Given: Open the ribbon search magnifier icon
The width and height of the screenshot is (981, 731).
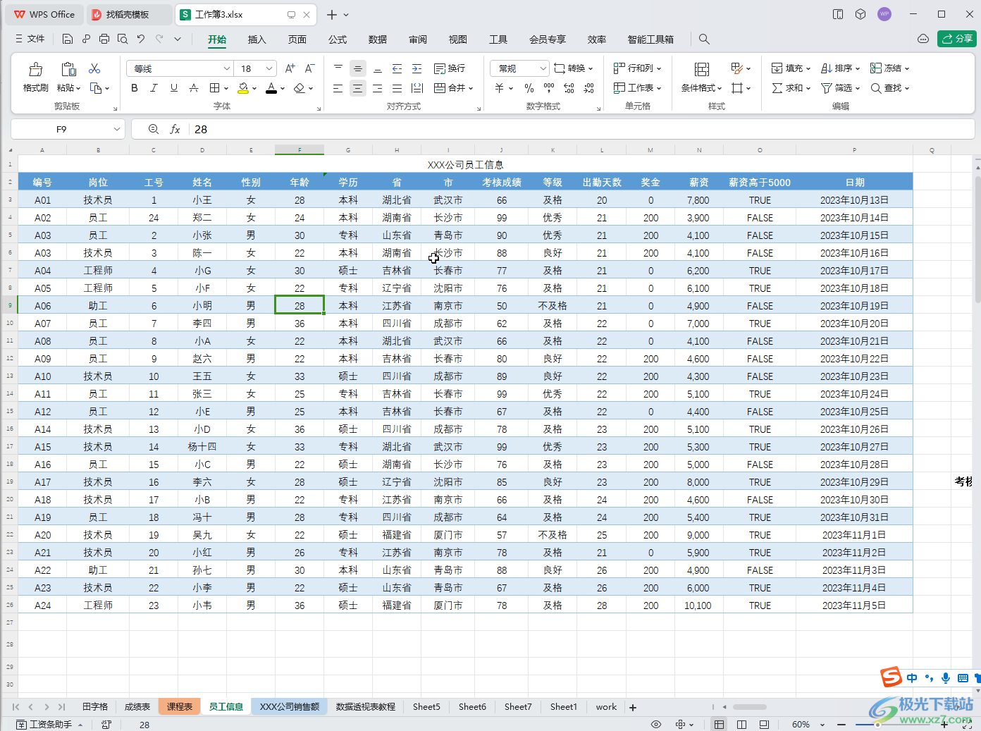Looking at the screenshot, I should (x=704, y=39).
